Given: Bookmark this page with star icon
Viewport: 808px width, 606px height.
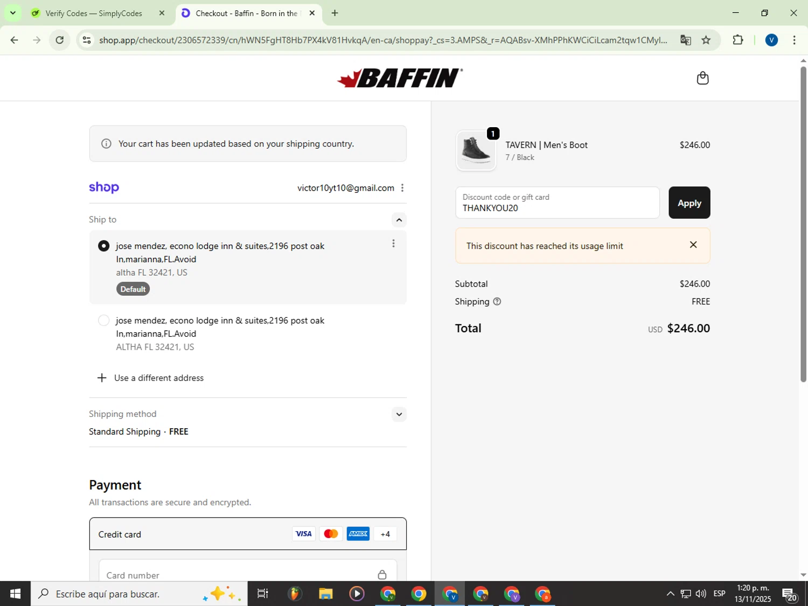Looking at the screenshot, I should coord(706,40).
